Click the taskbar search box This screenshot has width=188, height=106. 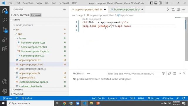(x=30, y=103)
